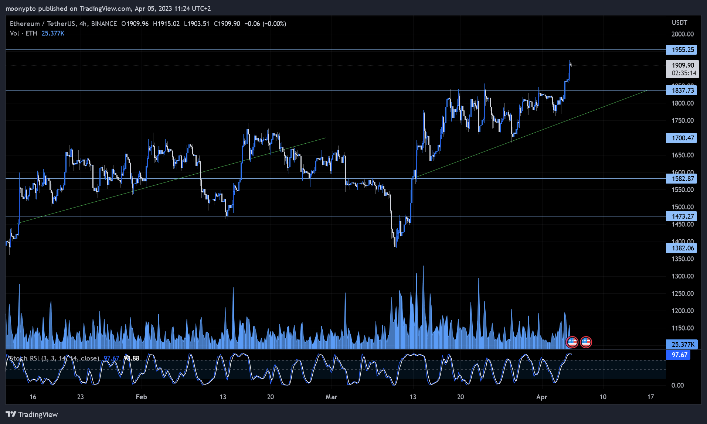Click the Close value C1909.90 in legend

(x=227, y=24)
